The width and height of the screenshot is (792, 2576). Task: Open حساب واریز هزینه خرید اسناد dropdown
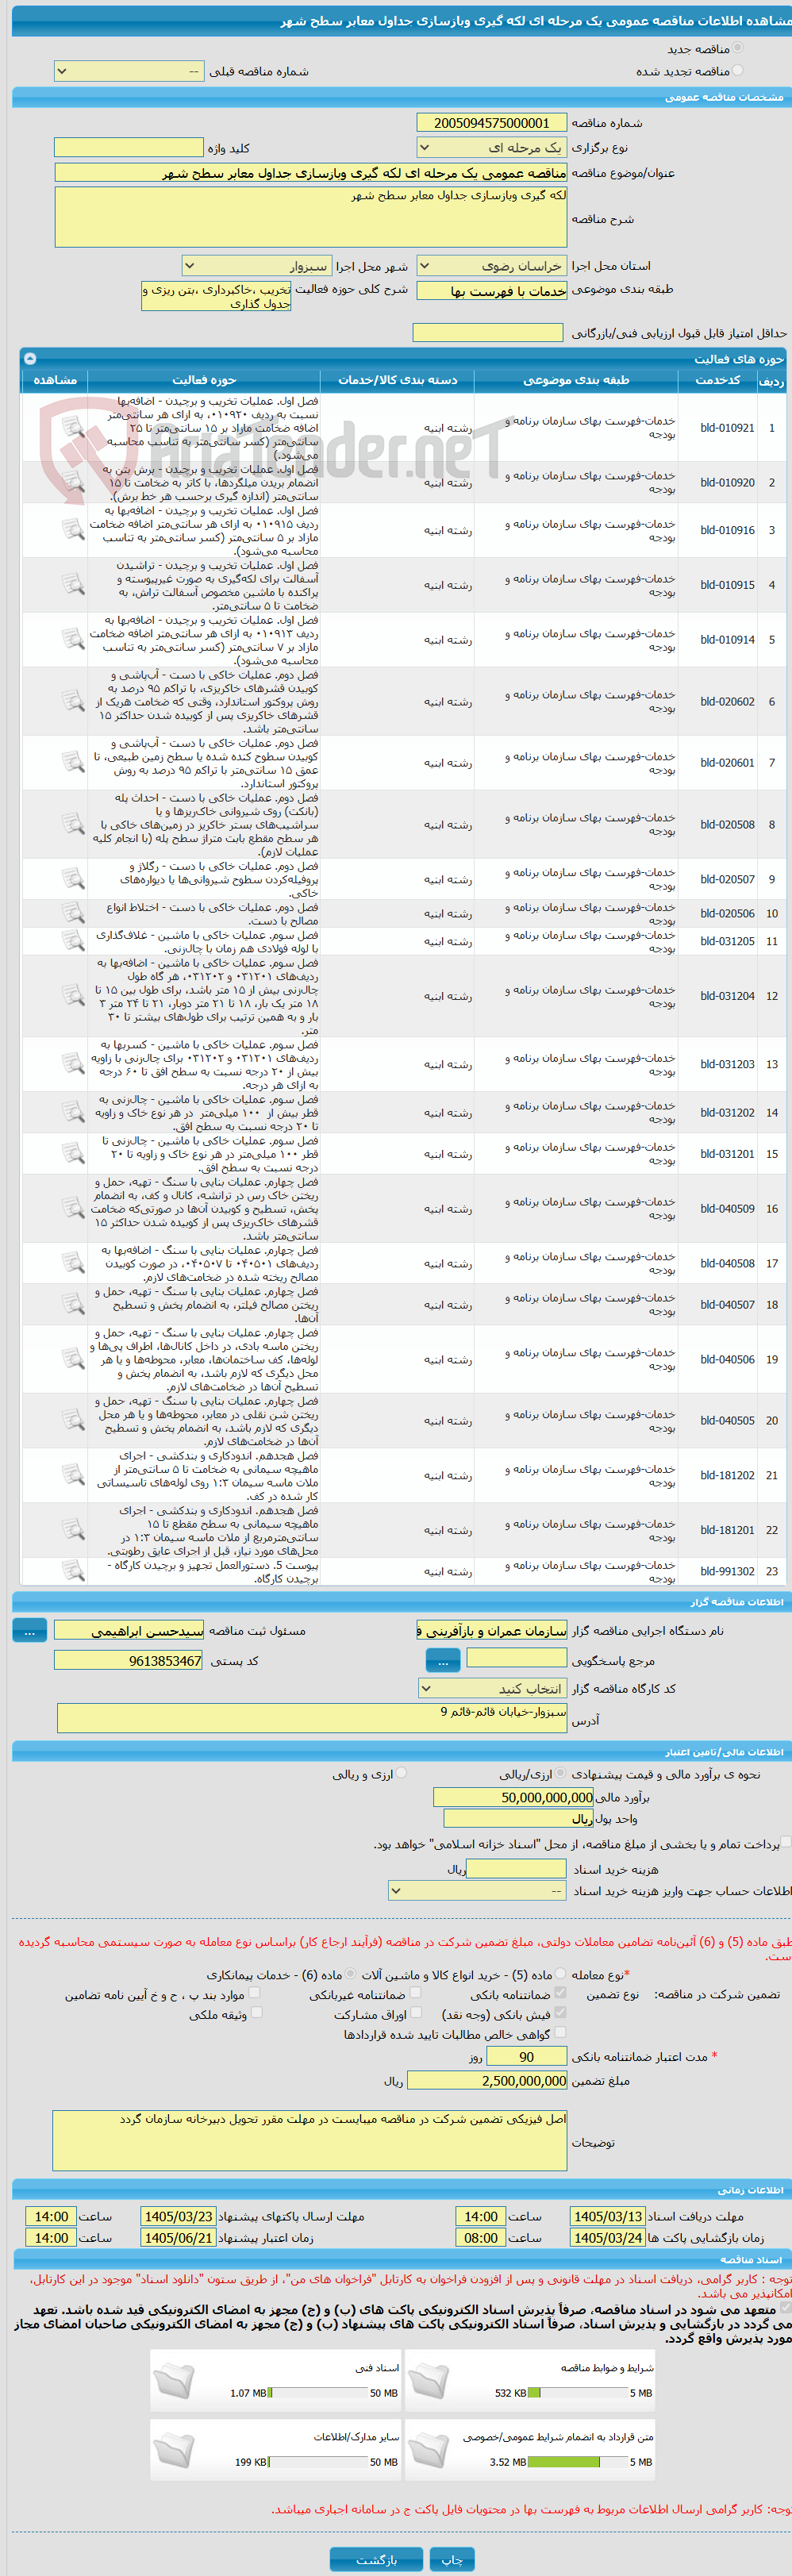[x=477, y=1891]
